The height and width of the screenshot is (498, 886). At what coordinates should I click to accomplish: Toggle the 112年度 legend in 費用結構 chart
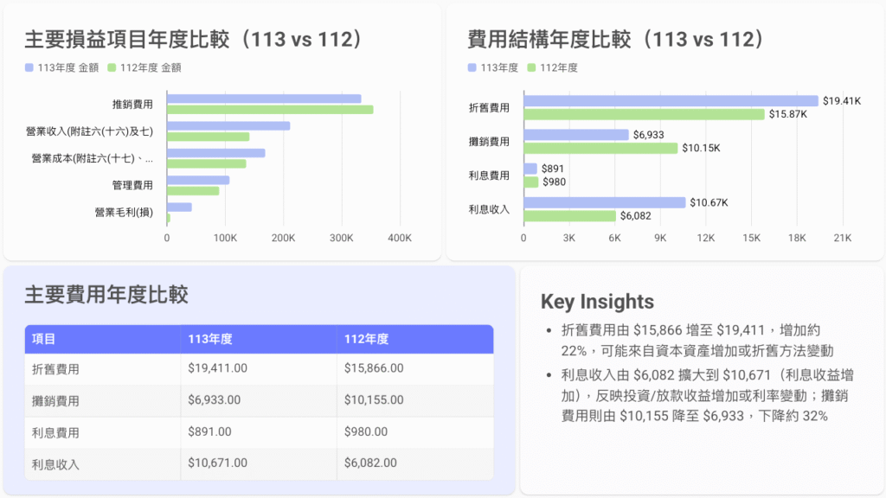[552, 67]
